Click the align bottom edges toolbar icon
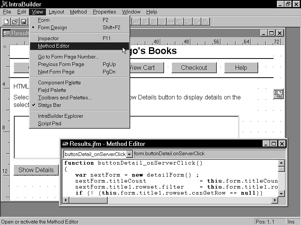The height and width of the screenshot is (225, 301). pos(154,21)
